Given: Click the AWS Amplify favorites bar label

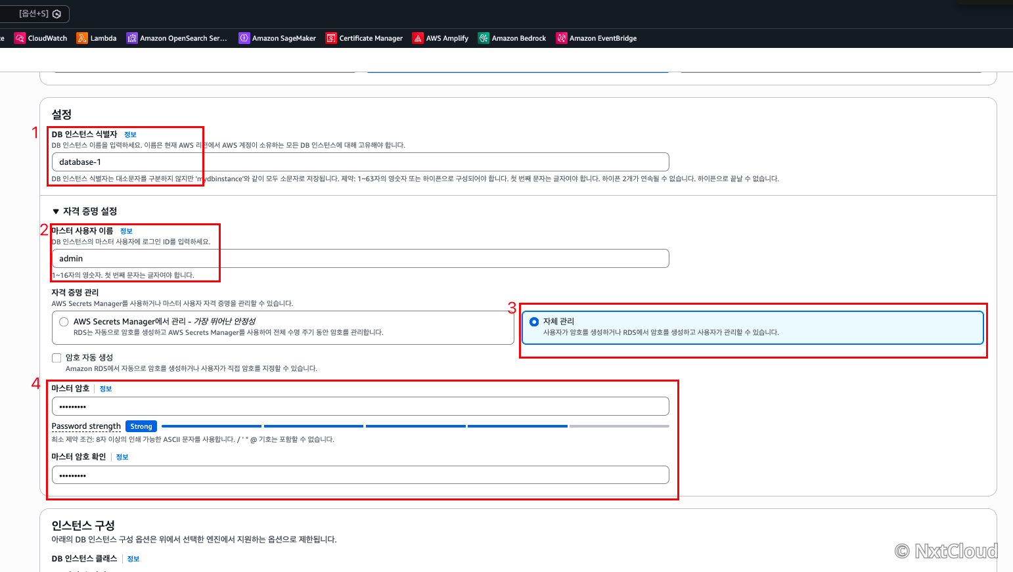Looking at the screenshot, I should pyautogui.click(x=447, y=38).
